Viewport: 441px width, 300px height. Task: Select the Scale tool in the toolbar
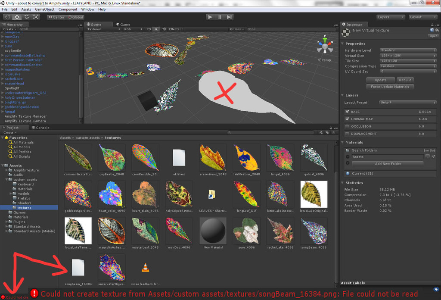tap(36, 17)
